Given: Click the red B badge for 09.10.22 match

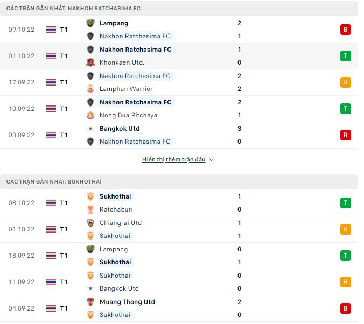Looking at the screenshot, I should [345, 30].
